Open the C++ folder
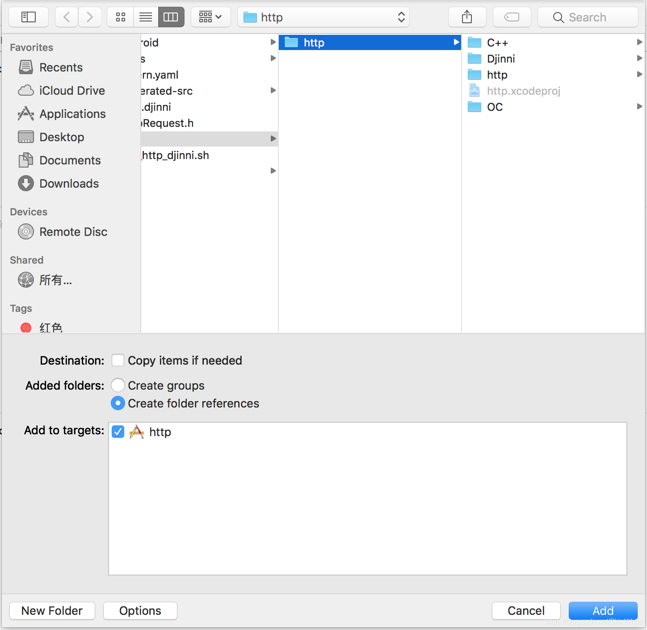Screen dimensions: 647x630 (x=553, y=42)
